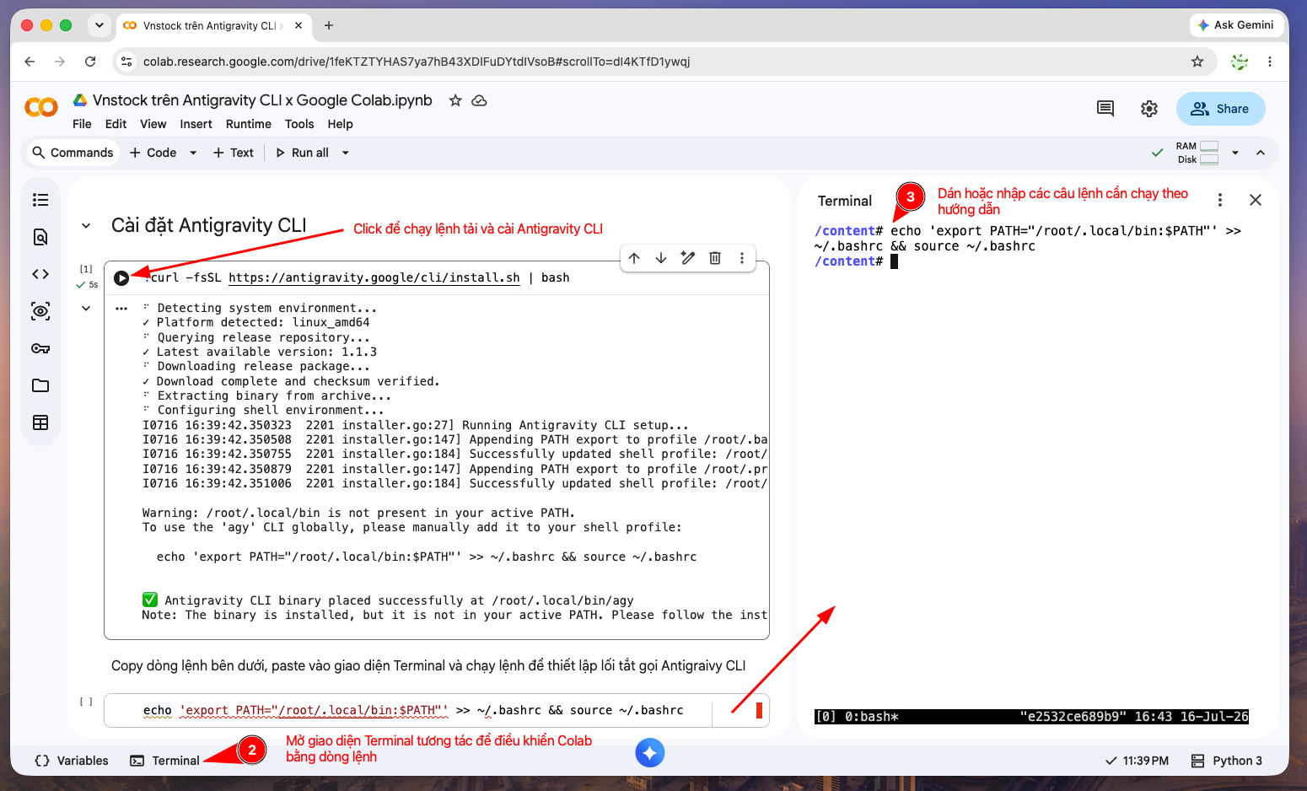Open the Run all dropdown arrow
Image resolution: width=1307 pixels, height=791 pixels.
point(345,153)
